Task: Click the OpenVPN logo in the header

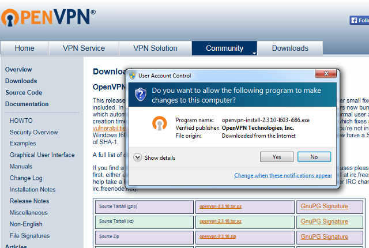Action: point(48,17)
